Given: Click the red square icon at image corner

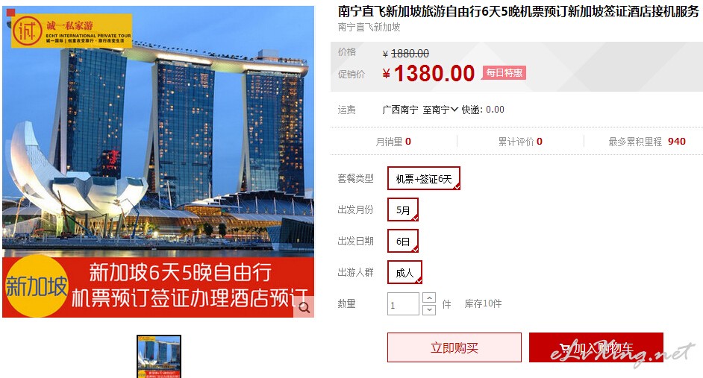Looking at the screenshot, I should (10, 13).
